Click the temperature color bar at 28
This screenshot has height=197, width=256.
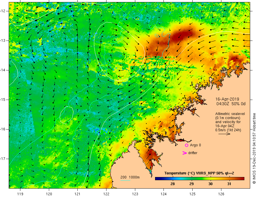pyautogui.click(x=173, y=179)
